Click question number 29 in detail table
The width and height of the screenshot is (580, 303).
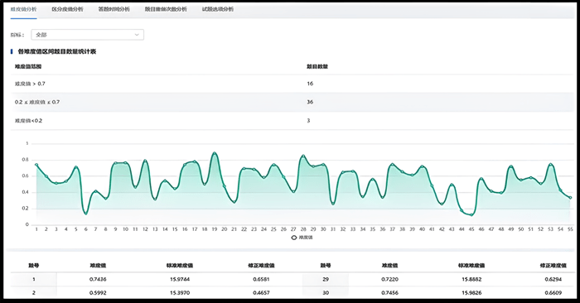click(326, 279)
